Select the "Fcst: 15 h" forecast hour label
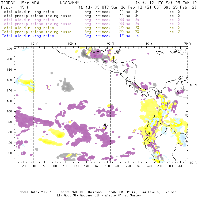The image size is (198, 198). tap(15, 7)
